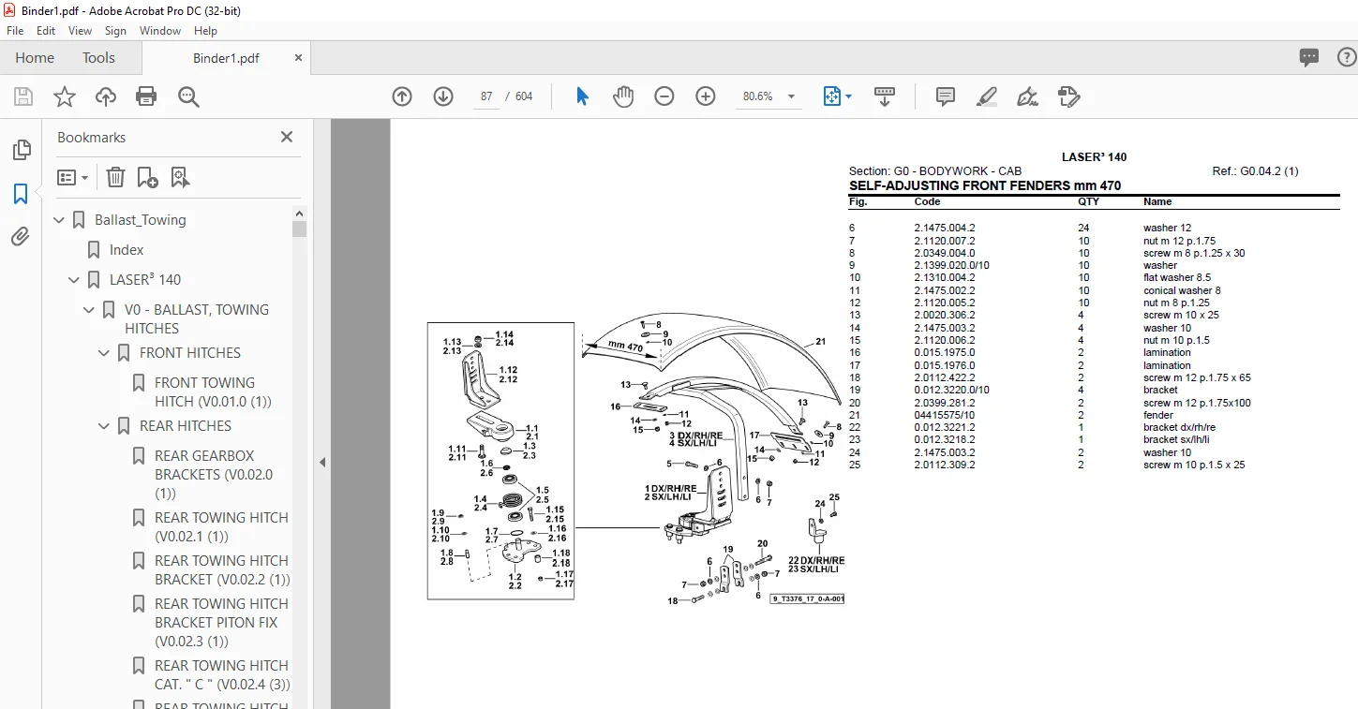Select the FRONT HITCHES bookmark label
This screenshot has height=709, width=1358.
190,353
